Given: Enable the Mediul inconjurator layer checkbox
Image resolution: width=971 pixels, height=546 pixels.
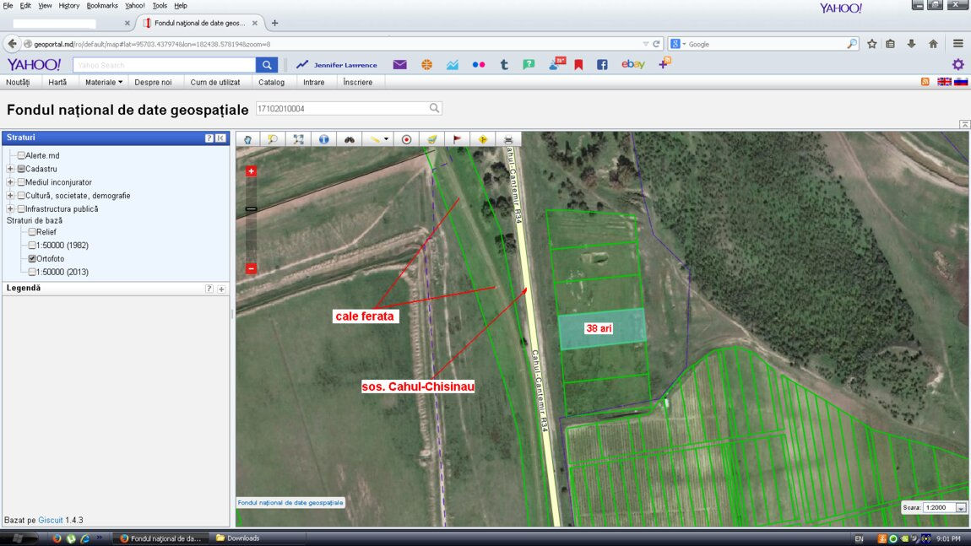Looking at the screenshot, I should [21, 182].
